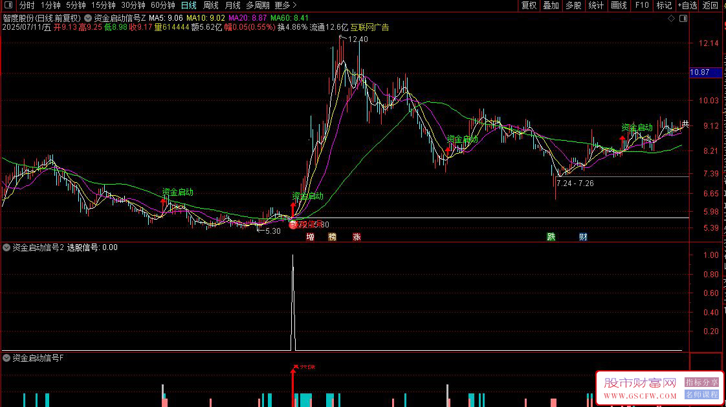Screen dimensions: 726x407
Task: Click the 选股信号: 0.00 readout
Action: [92, 247]
